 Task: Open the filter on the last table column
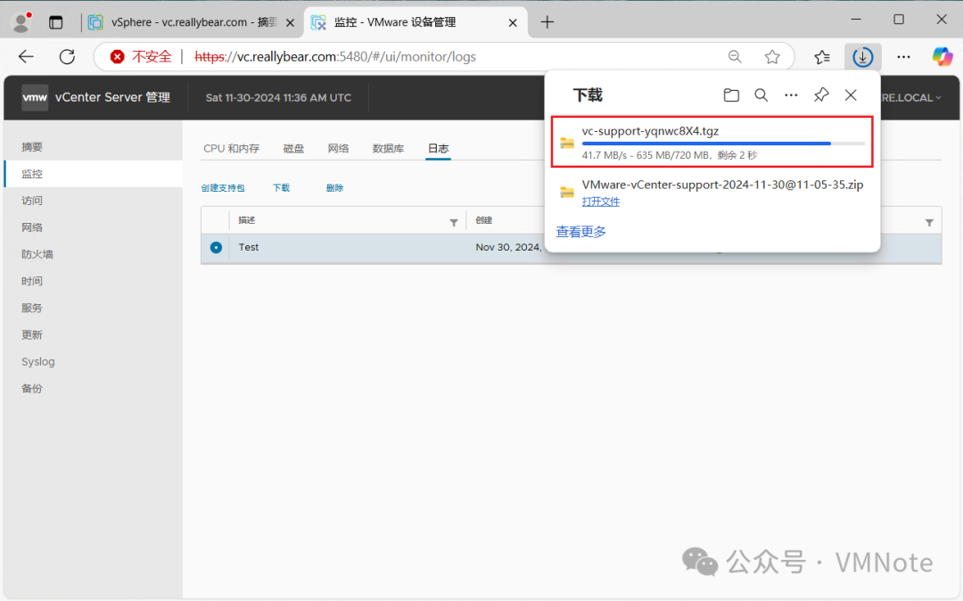pyautogui.click(x=929, y=223)
